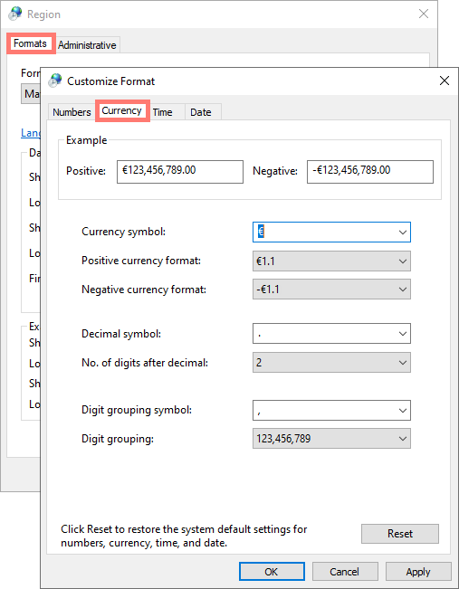Switch to Administrative tab in Region window
459x589 pixels.
click(x=87, y=45)
